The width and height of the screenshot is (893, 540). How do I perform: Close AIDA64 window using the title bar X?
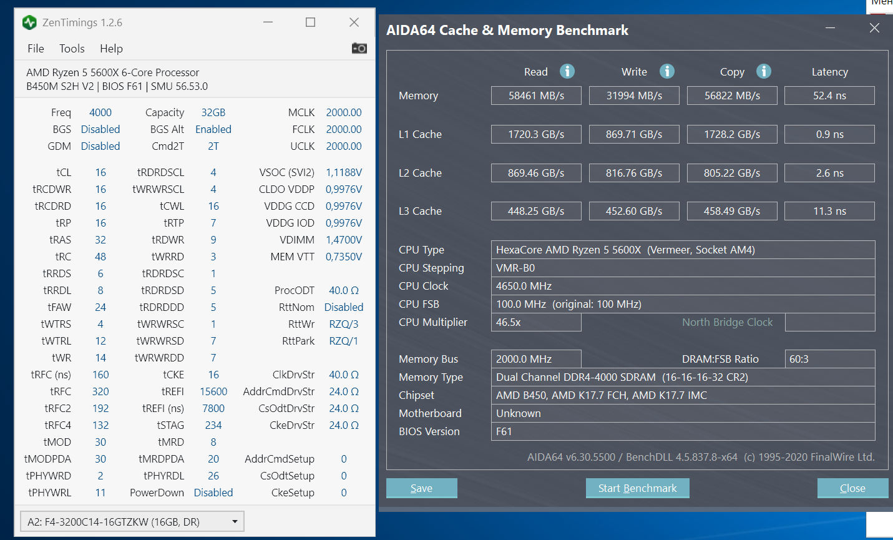coord(874,28)
